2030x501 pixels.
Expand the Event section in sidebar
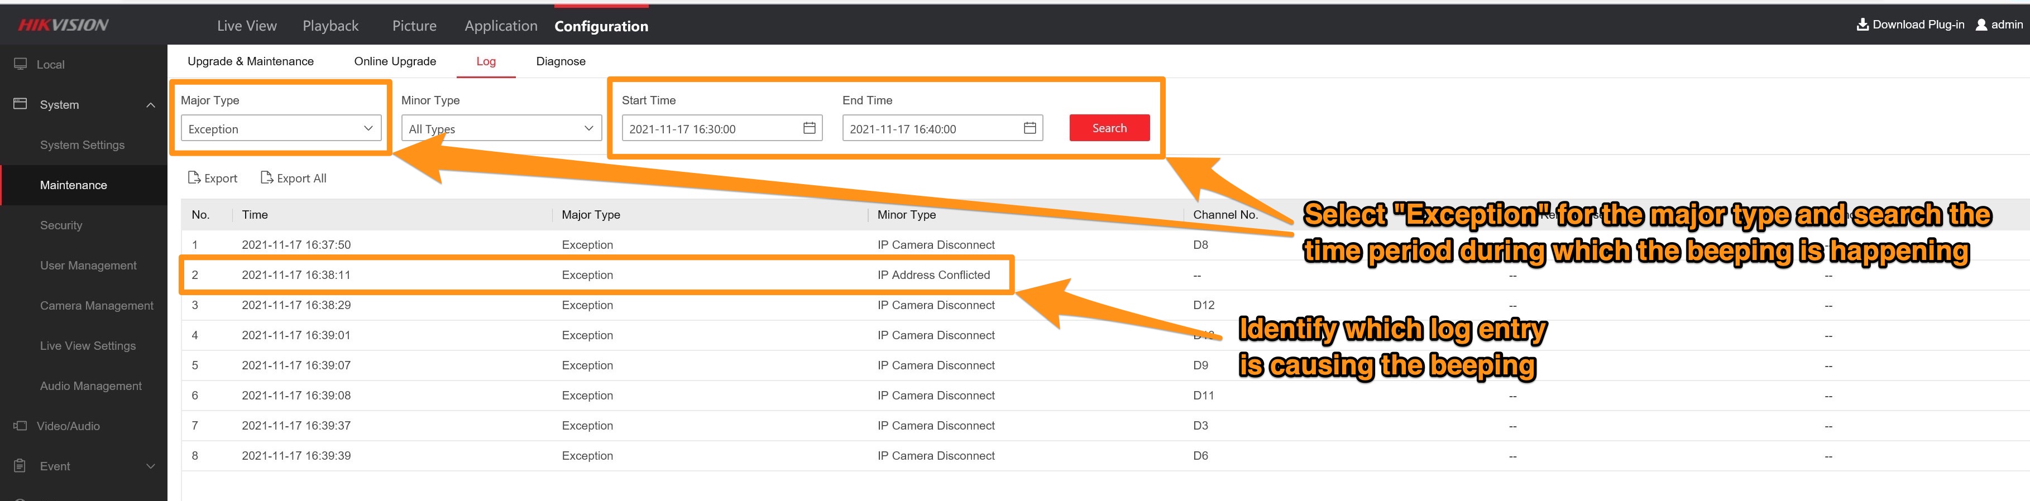tap(151, 466)
